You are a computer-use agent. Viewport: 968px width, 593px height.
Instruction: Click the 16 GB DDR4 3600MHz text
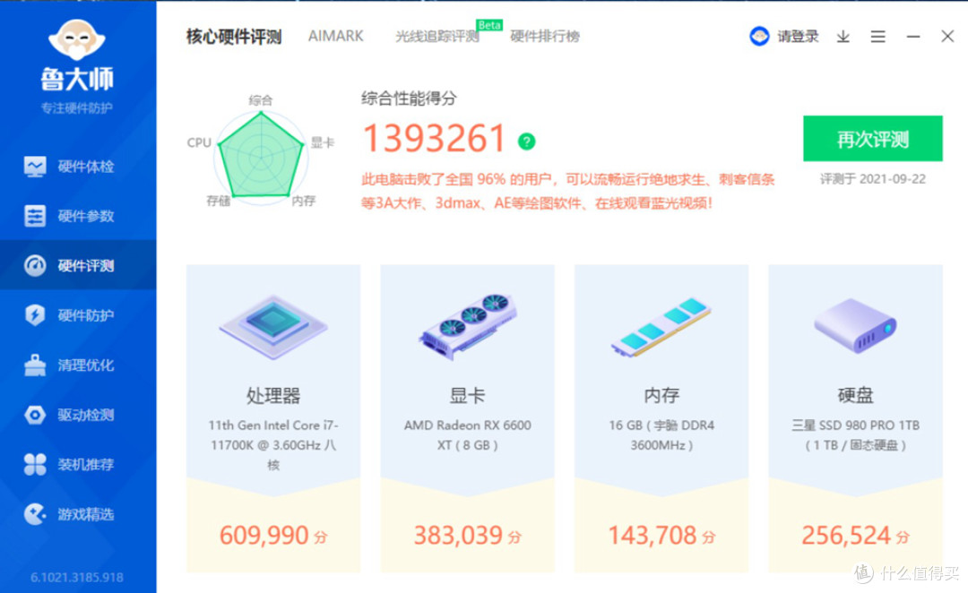pyautogui.click(x=661, y=435)
